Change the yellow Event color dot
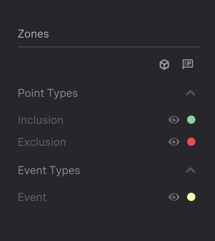215x241 pixels. click(191, 197)
